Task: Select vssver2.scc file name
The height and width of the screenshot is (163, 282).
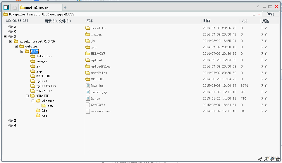Action: [x=101, y=111]
